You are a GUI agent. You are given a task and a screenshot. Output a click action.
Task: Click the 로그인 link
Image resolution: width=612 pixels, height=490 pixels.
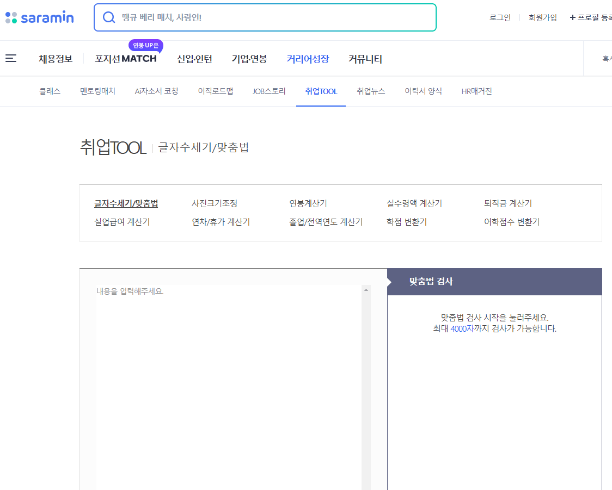tap(499, 17)
